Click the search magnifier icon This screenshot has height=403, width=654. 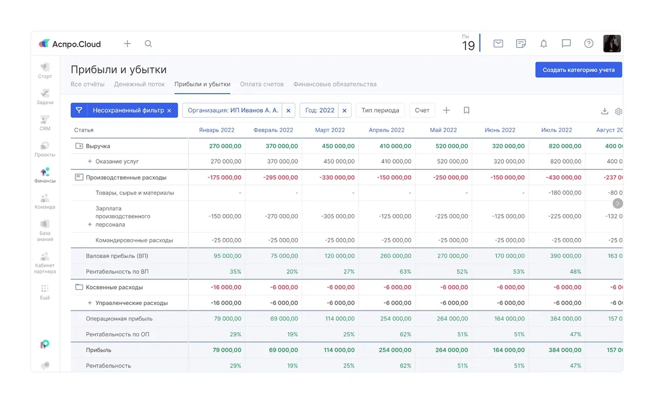tap(148, 44)
